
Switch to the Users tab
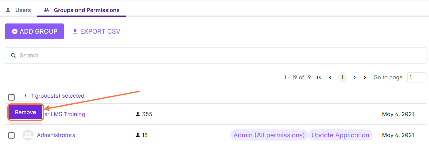pyautogui.click(x=18, y=10)
